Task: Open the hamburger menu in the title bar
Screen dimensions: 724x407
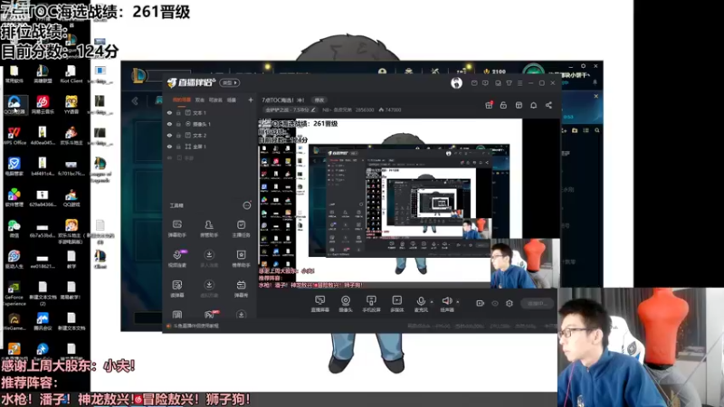Action: coord(519,83)
